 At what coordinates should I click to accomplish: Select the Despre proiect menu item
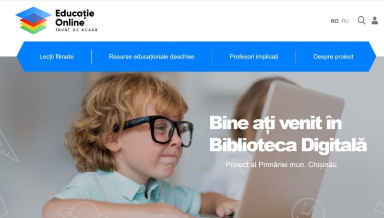click(x=333, y=57)
